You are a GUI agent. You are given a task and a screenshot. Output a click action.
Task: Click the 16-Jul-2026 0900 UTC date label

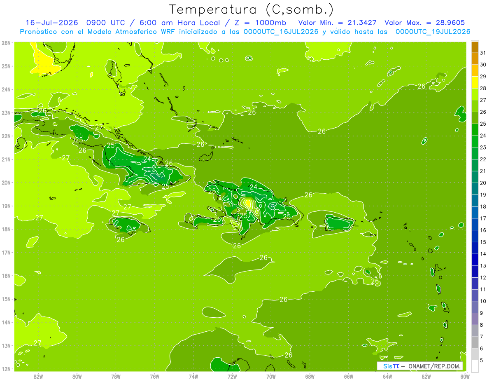74,23
